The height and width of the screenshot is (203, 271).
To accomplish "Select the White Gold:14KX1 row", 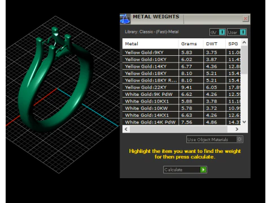I will 182,115.
